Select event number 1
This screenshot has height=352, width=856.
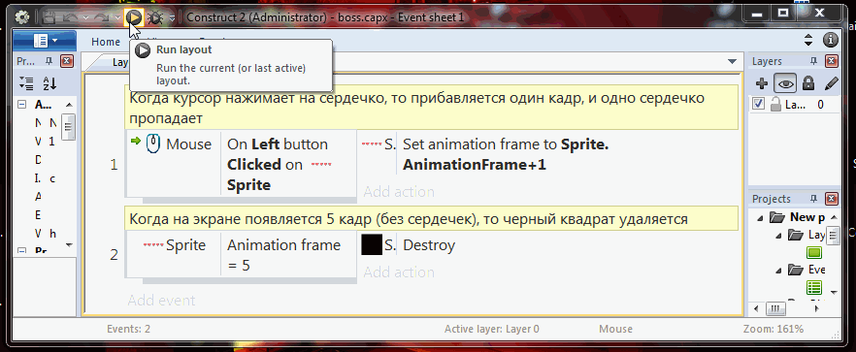coord(114,164)
